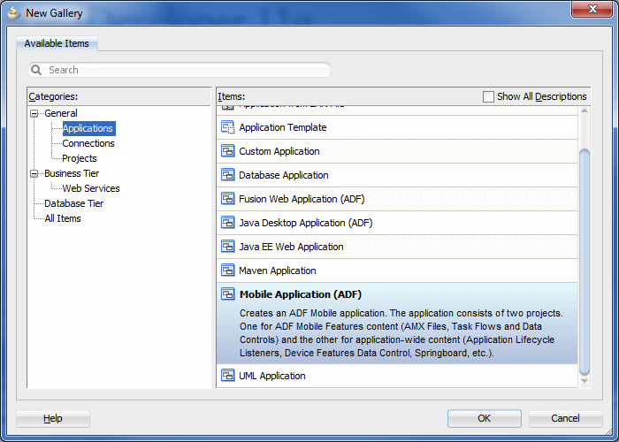Switch to the Available Items tab
Screen dimensions: 619x442
click(x=57, y=43)
